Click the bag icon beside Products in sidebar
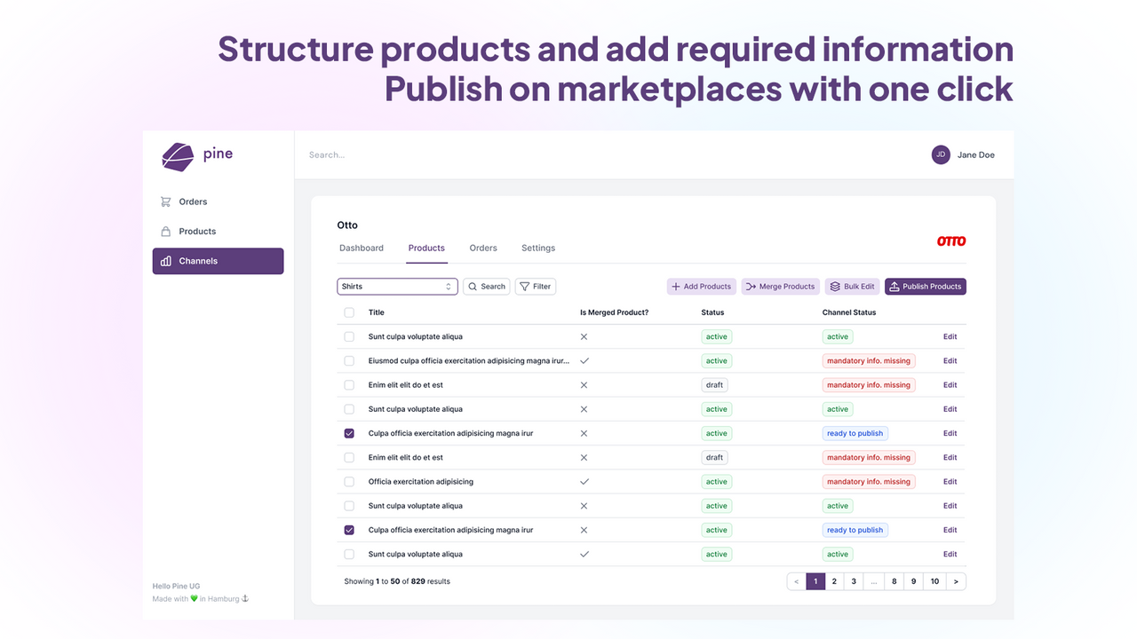The width and height of the screenshot is (1137, 639). pos(166,231)
